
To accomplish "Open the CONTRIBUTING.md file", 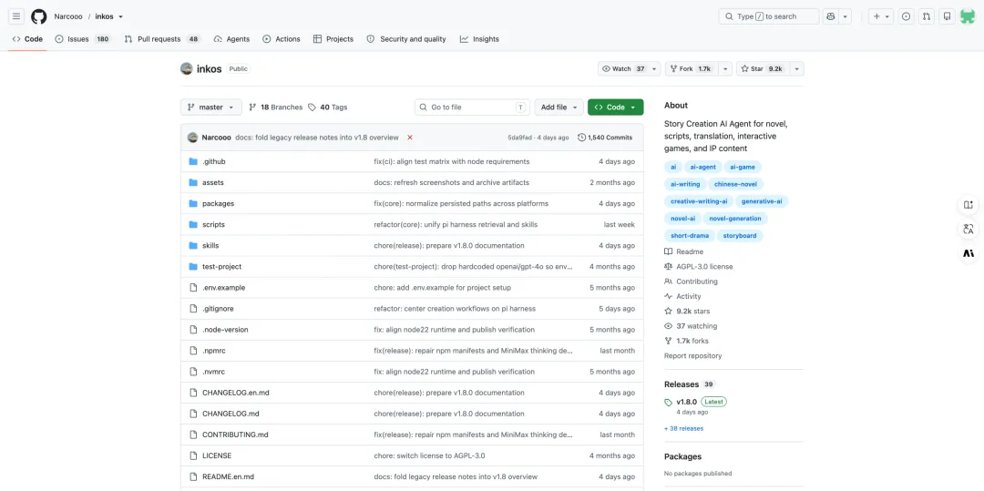I will point(235,435).
